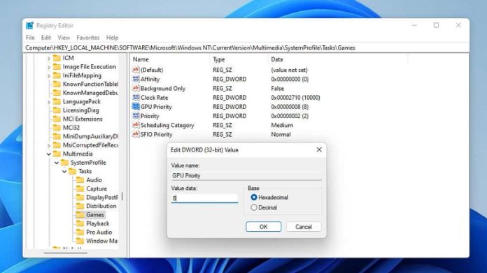Click the Tasks folder icon
This screenshot has width=487, height=273.
point(72,171)
